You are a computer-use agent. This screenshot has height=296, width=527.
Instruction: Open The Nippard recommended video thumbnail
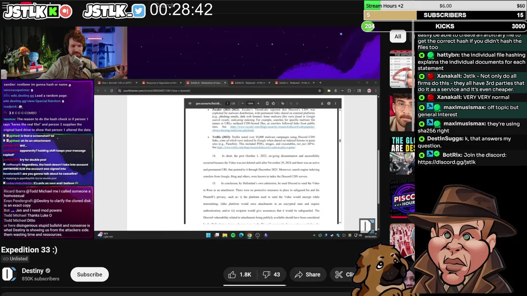[x=401, y=70]
